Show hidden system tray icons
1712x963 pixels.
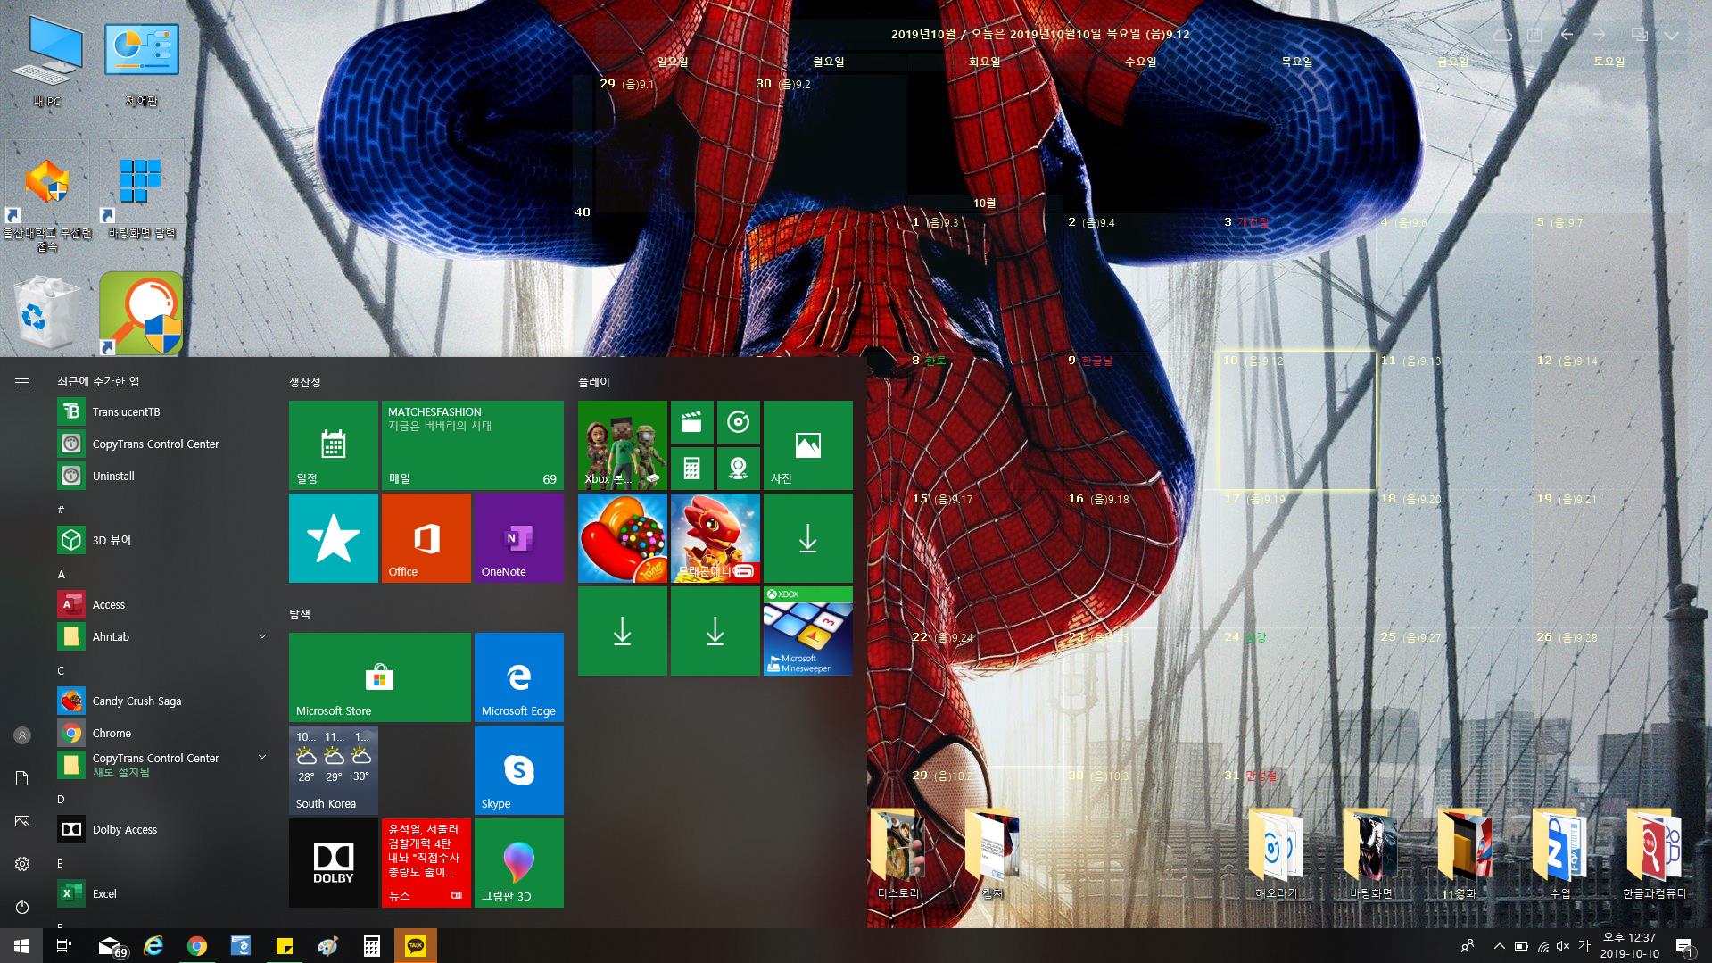1499,946
